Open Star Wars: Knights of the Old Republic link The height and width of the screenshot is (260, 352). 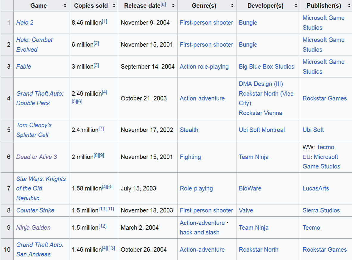click(41, 188)
